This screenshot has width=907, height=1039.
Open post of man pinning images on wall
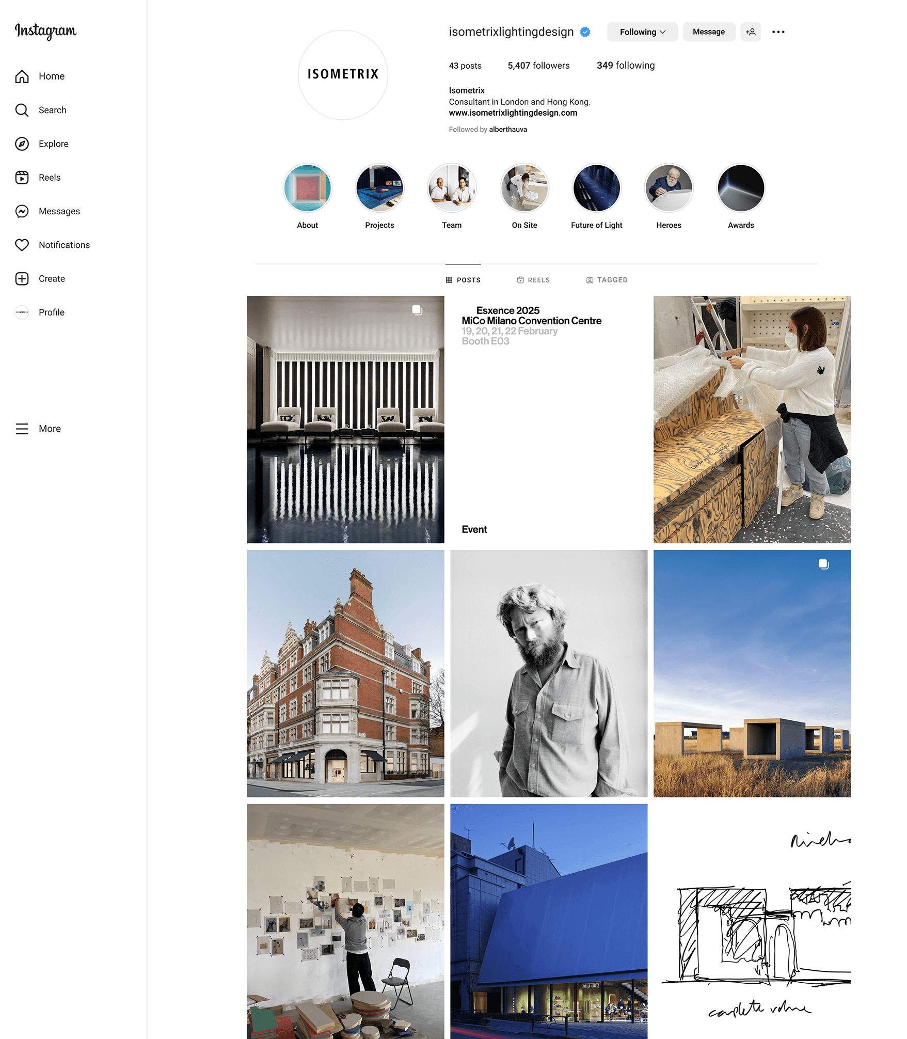click(x=345, y=921)
